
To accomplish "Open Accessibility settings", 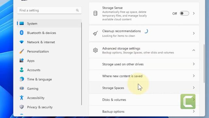I will point(49,98).
